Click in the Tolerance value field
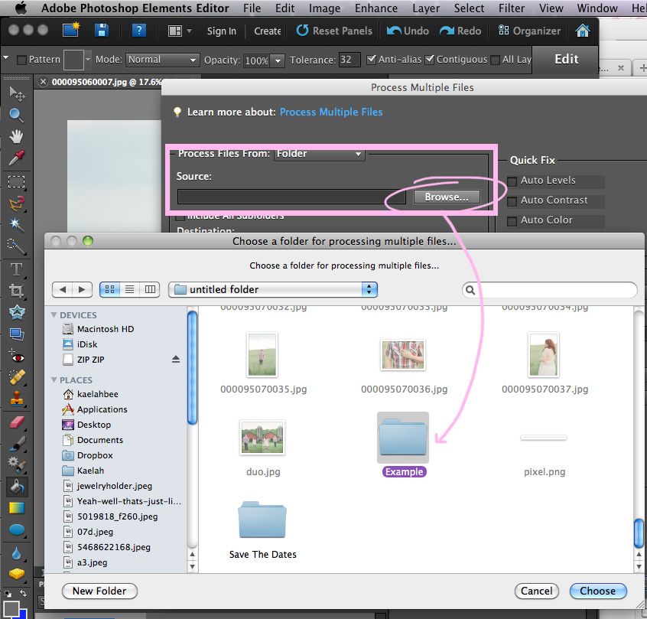647x619 pixels. pos(349,60)
